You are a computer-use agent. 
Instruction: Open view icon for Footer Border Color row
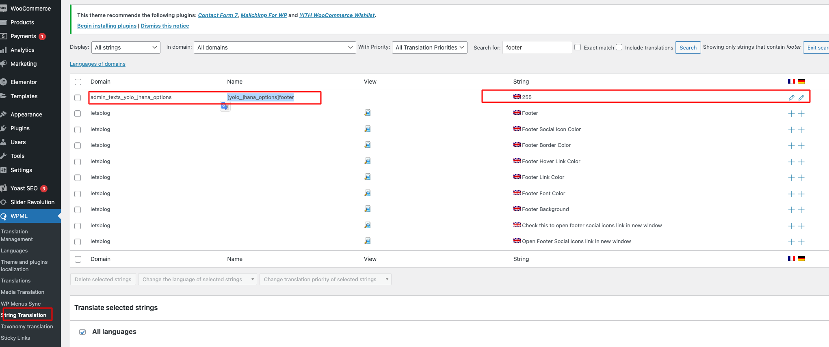click(x=367, y=145)
